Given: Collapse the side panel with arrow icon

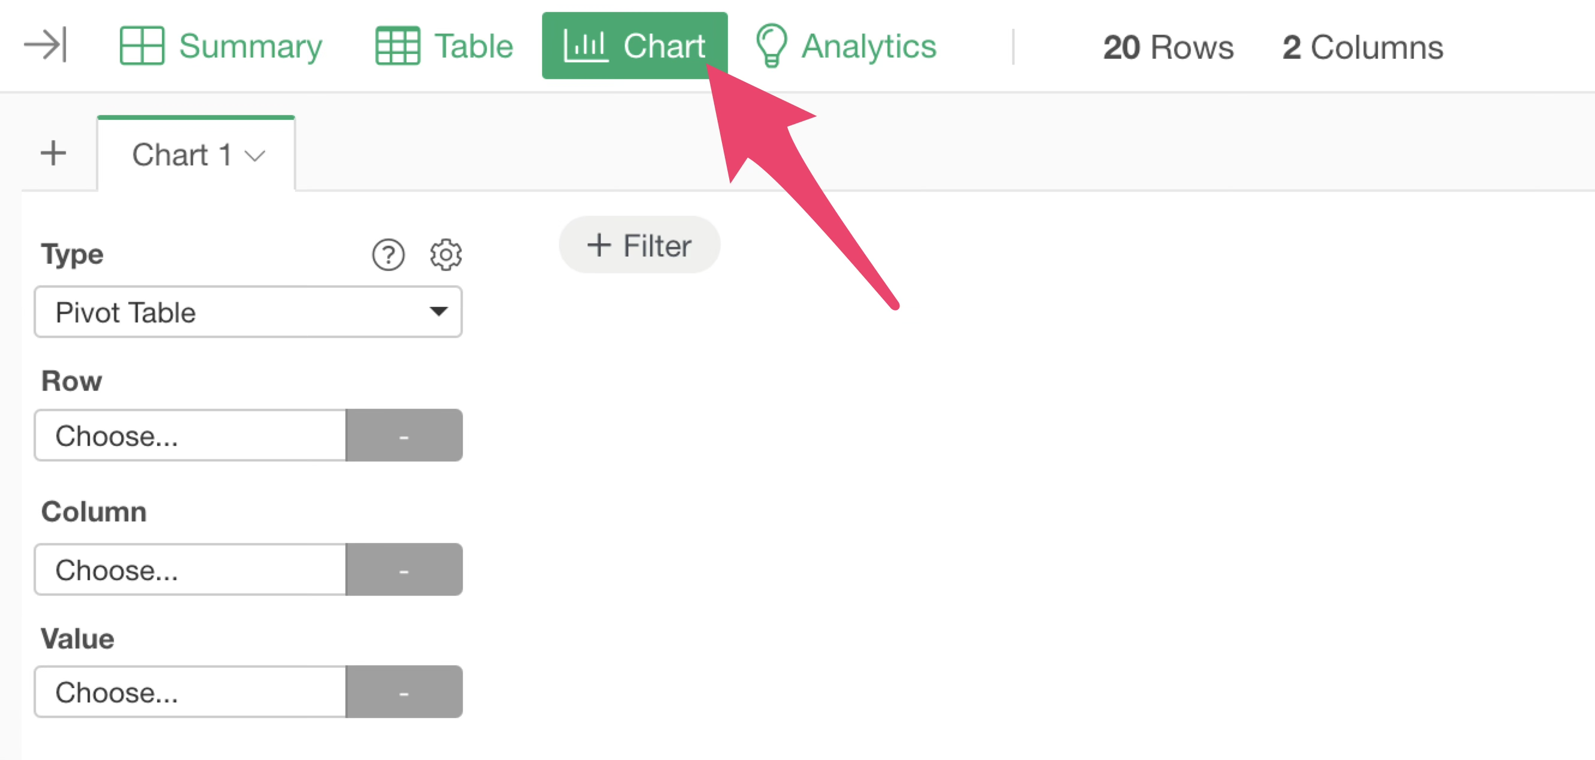Looking at the screenshot, I should click(45, 45).
